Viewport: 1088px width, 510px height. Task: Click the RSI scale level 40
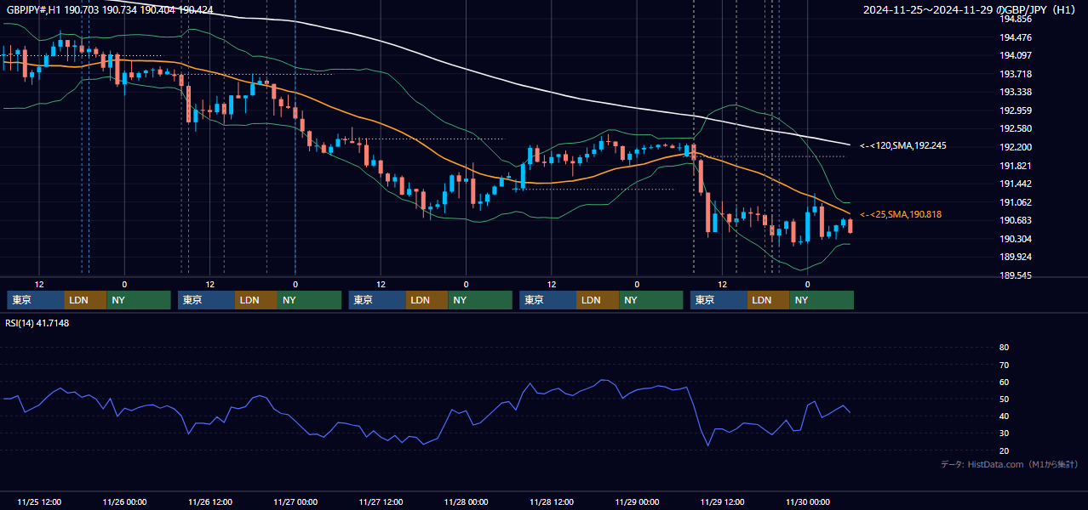[x=1004, y=416]
